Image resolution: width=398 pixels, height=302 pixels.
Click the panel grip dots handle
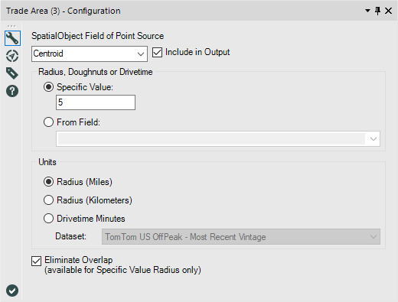click(x=11, y=26)
